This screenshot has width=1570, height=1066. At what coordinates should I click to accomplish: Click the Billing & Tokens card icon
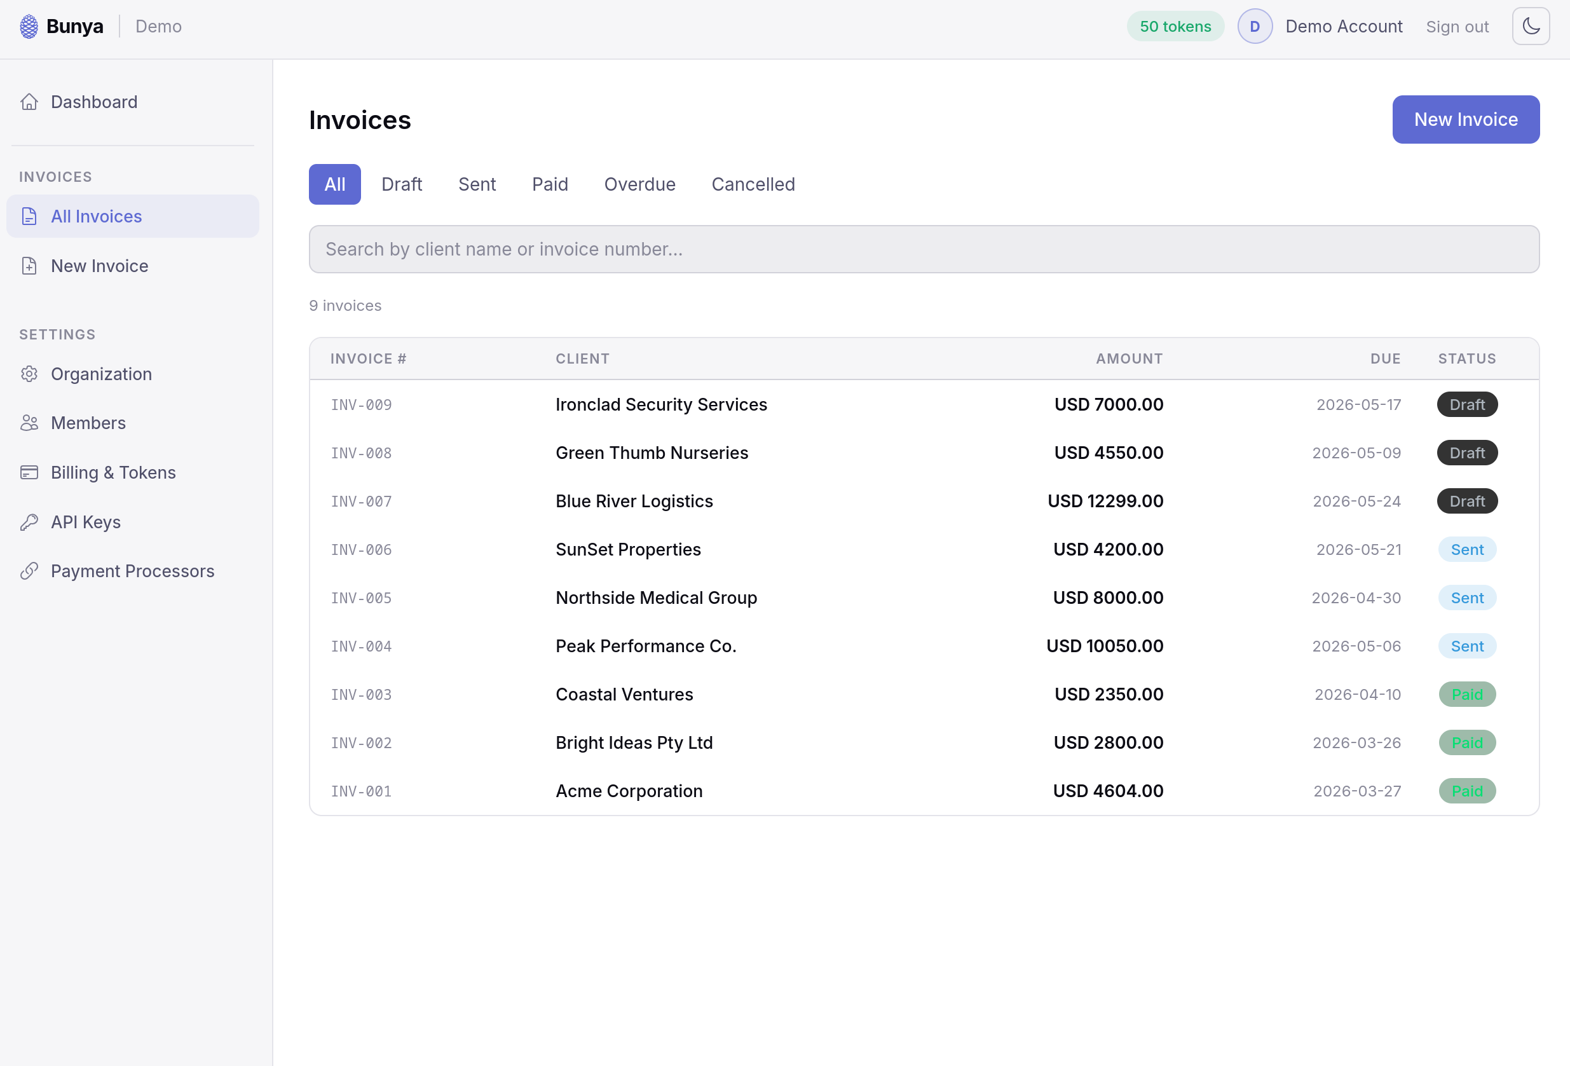[x=29, y=472]
